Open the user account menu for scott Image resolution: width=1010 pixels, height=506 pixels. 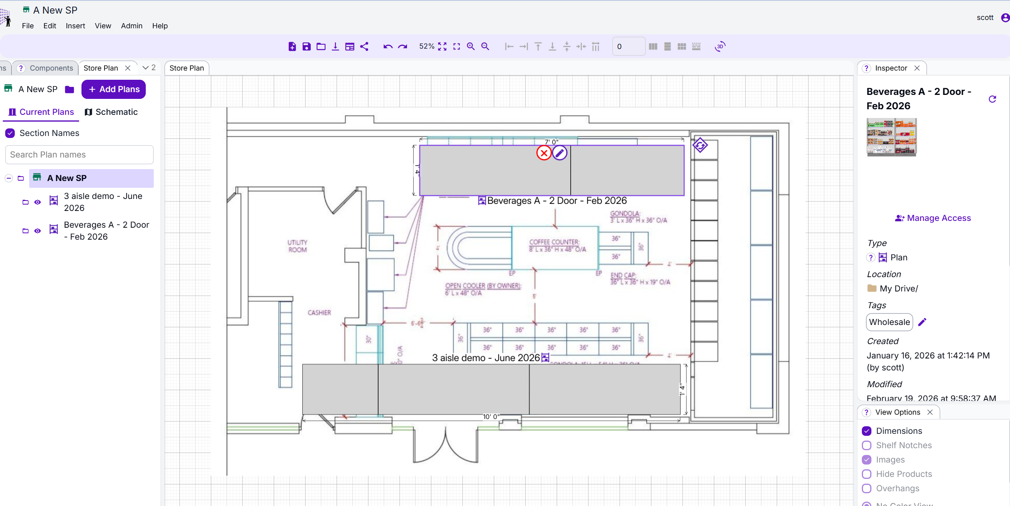[1005, 18]
